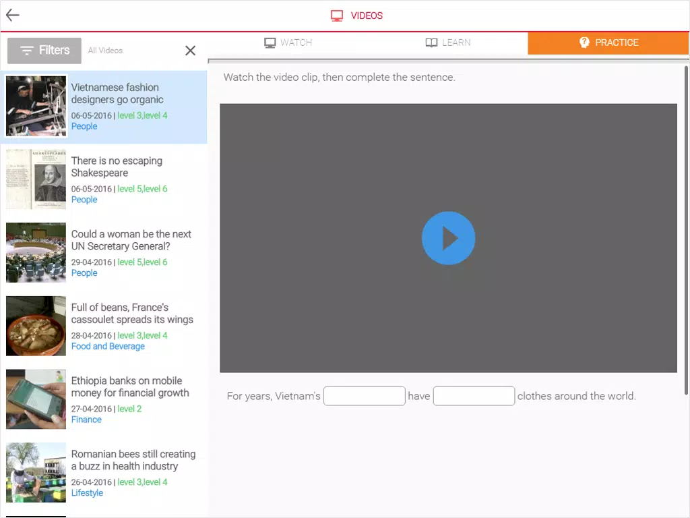Go back using the left arrow icon
This screenshot has height=518, width=690.
tap(12, 16)
